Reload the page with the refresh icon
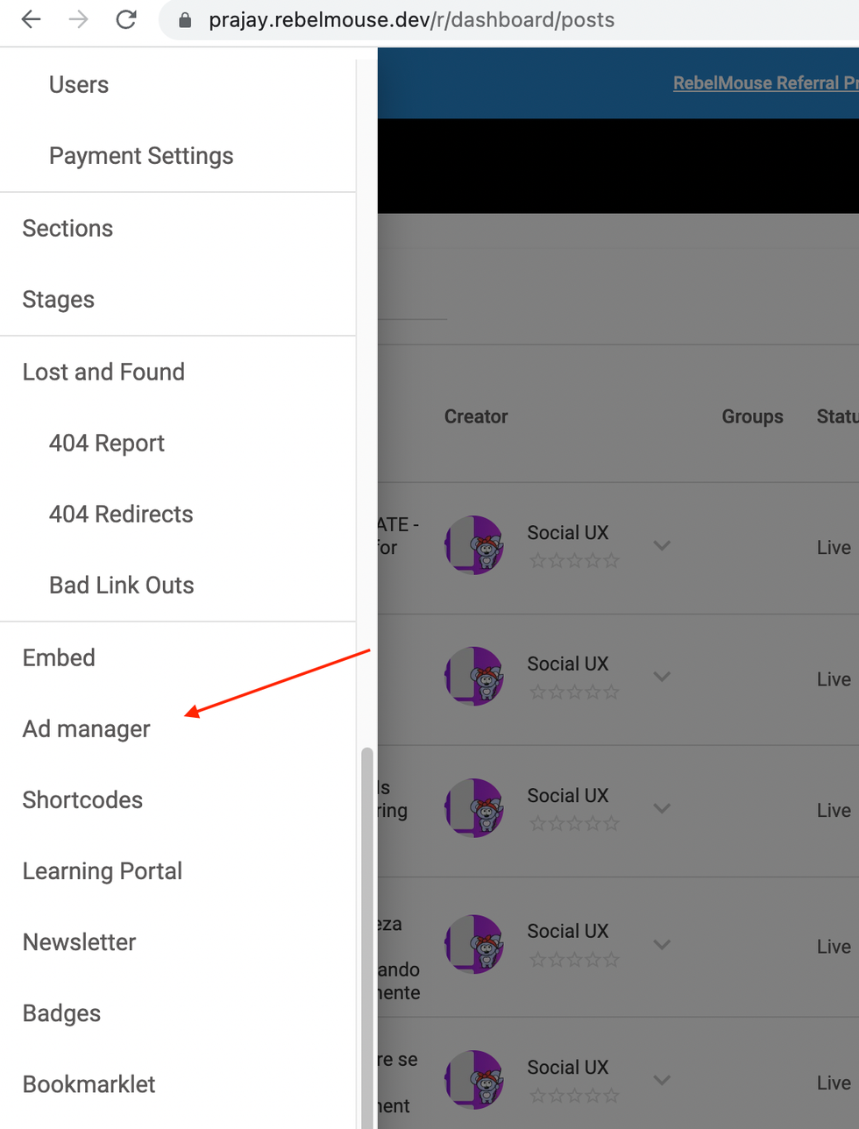The height and width of the screenshot is (1129, 859). click(x=126, y=19)
